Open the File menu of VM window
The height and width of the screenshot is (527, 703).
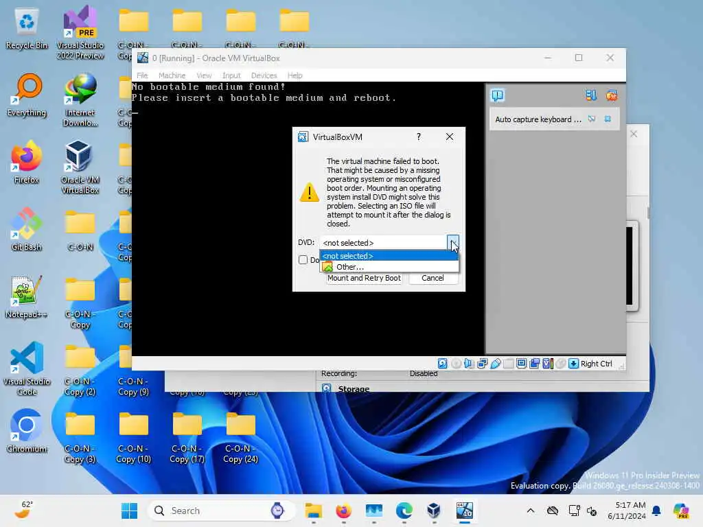tap(142, 75)
